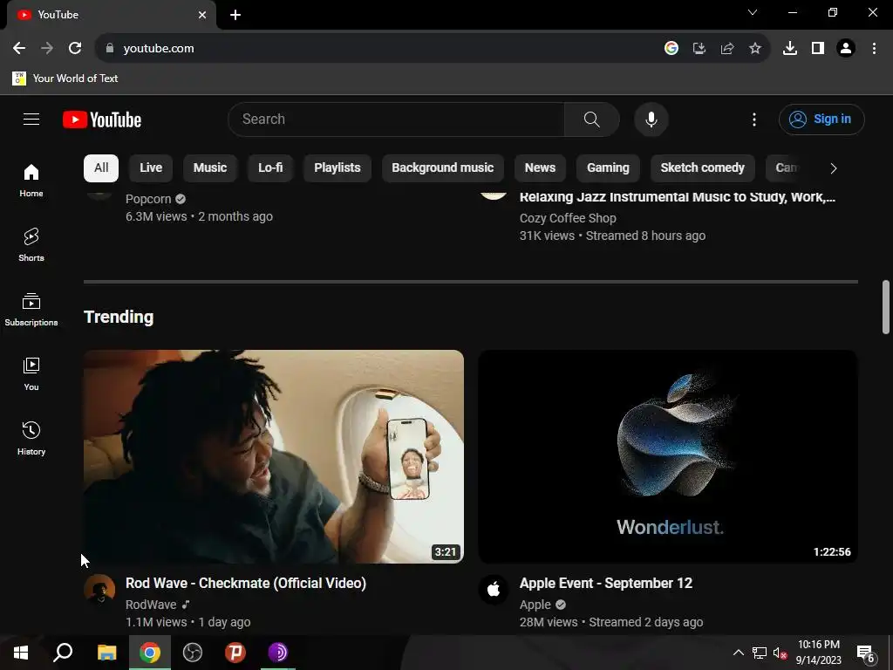Reload the page
893x670 pixels.
click(75, 49)
